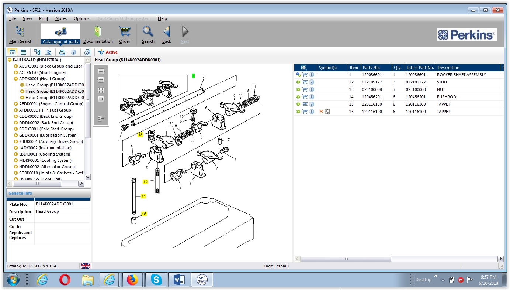510x290 pixels.
Task: Open the Main Search module
Action: tap(21, 34)
